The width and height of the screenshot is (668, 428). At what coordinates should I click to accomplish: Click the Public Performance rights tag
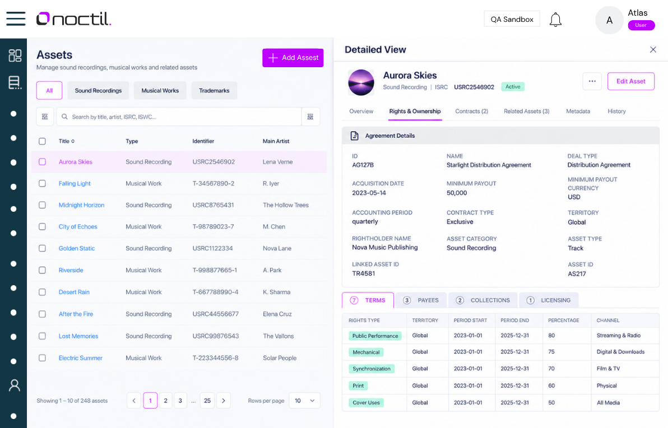pos(375,336)
